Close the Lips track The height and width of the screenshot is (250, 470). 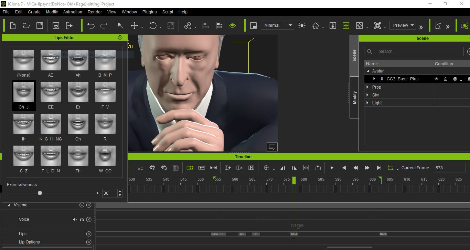tap(89, 234)
